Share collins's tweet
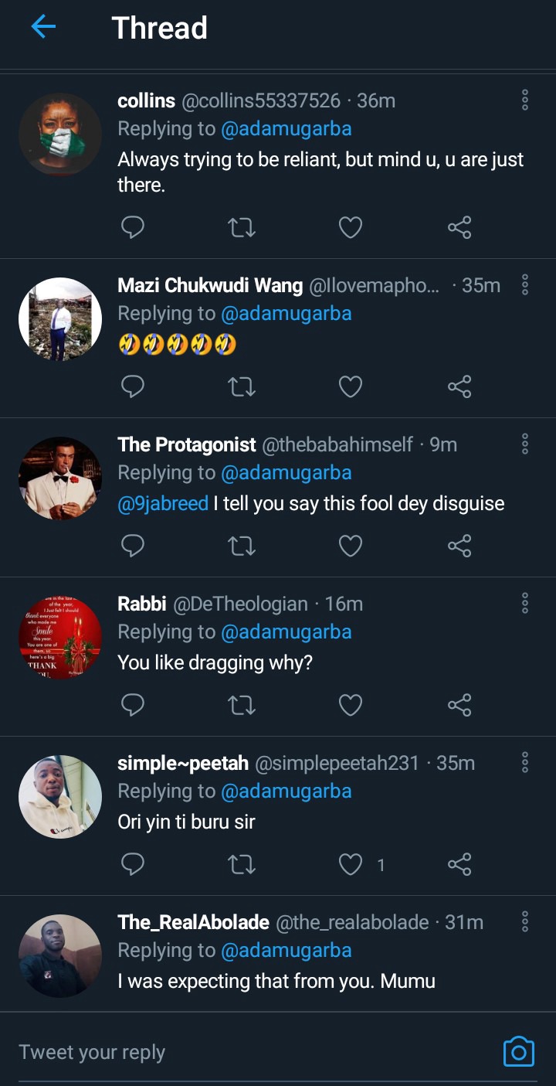Screen dimensions: 556x1086 pyautogui.click(x=459, y=227)
